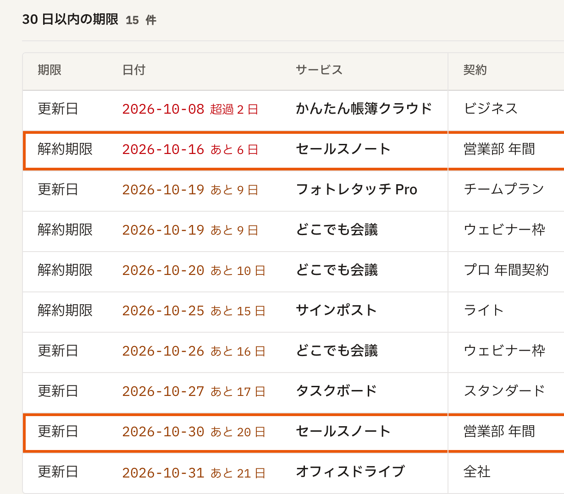Click 営業部 年間 in the 2026-10-30 row
The height and width of the screenshot is (494, 564).
tap(499, 431)
